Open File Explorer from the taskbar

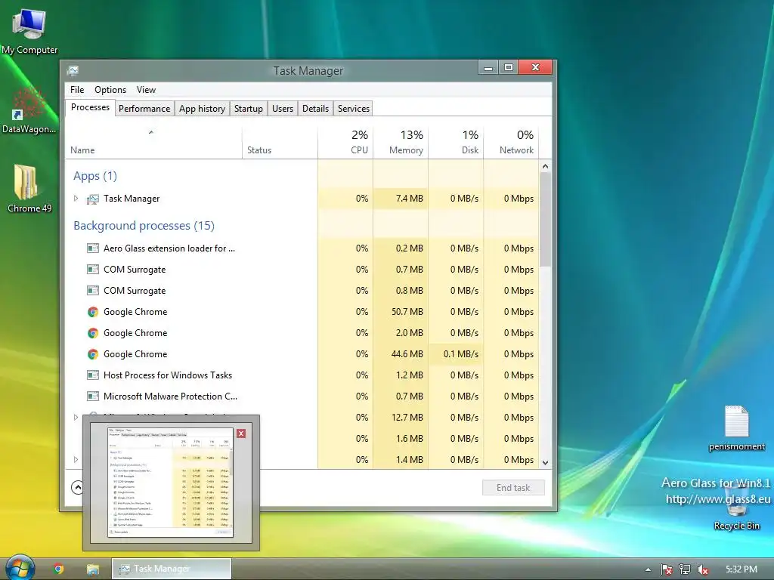point(93,569)
